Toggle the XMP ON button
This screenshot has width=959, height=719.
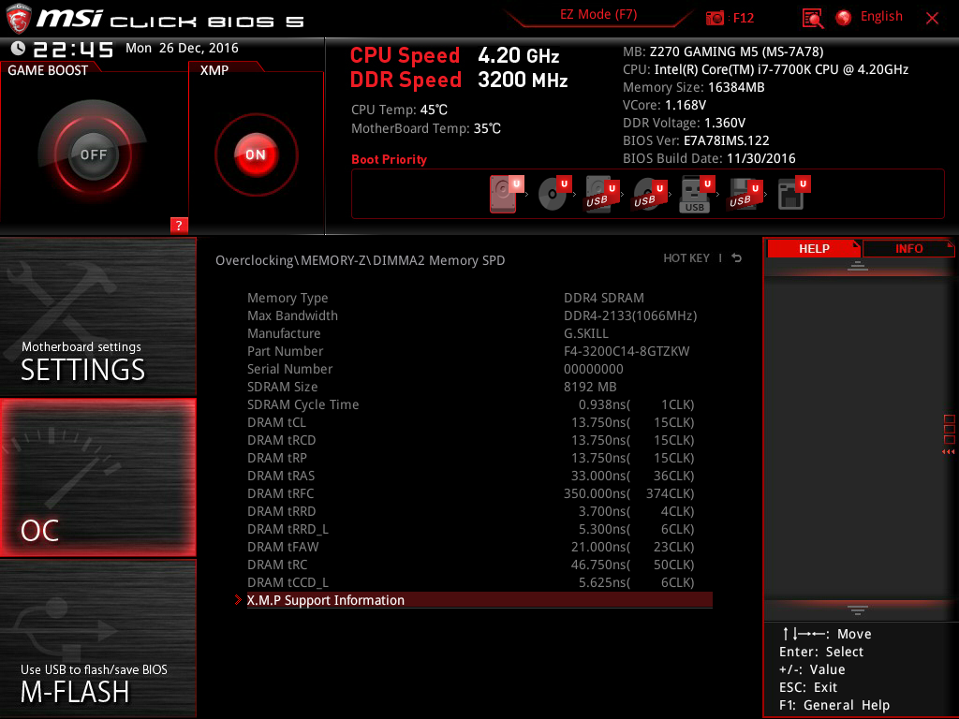(256, 154)
